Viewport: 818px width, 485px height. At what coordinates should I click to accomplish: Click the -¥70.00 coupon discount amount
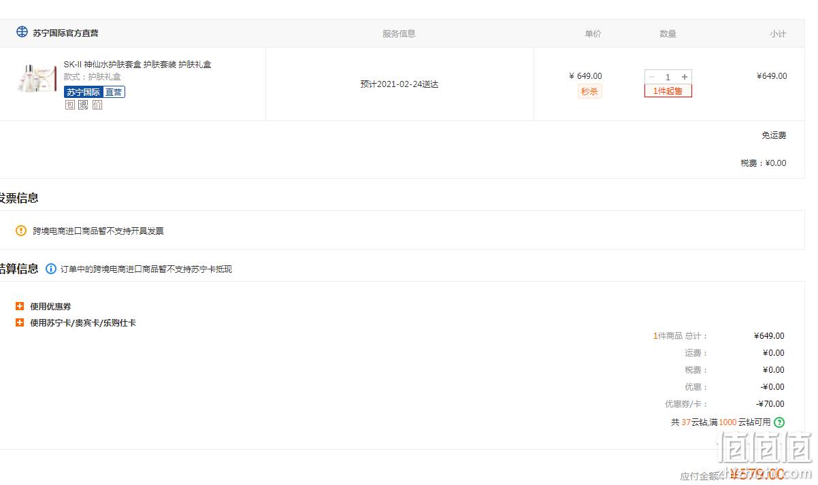pos(770,404)
